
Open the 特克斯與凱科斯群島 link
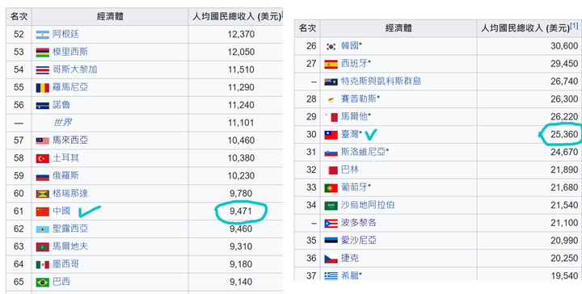[381, 82]
